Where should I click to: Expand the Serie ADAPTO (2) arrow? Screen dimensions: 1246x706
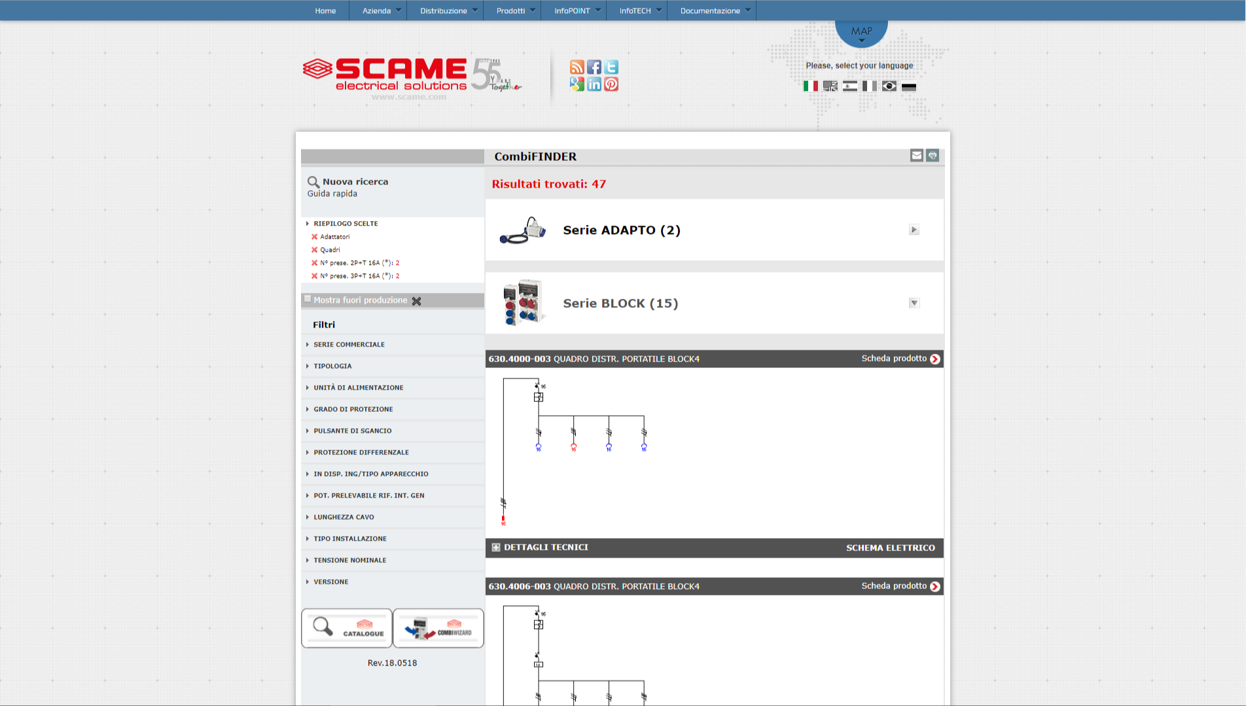click(x=914, y=230)
